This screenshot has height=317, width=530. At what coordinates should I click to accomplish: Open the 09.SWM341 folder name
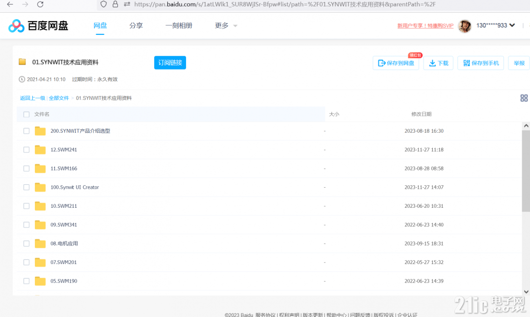(x=63, y=225)
